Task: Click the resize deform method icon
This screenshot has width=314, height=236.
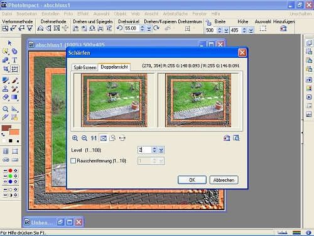Action: (5, 28)
